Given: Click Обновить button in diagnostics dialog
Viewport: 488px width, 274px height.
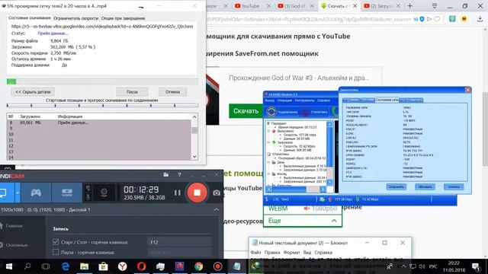Looking at the screenshot, I should [425, 186].
